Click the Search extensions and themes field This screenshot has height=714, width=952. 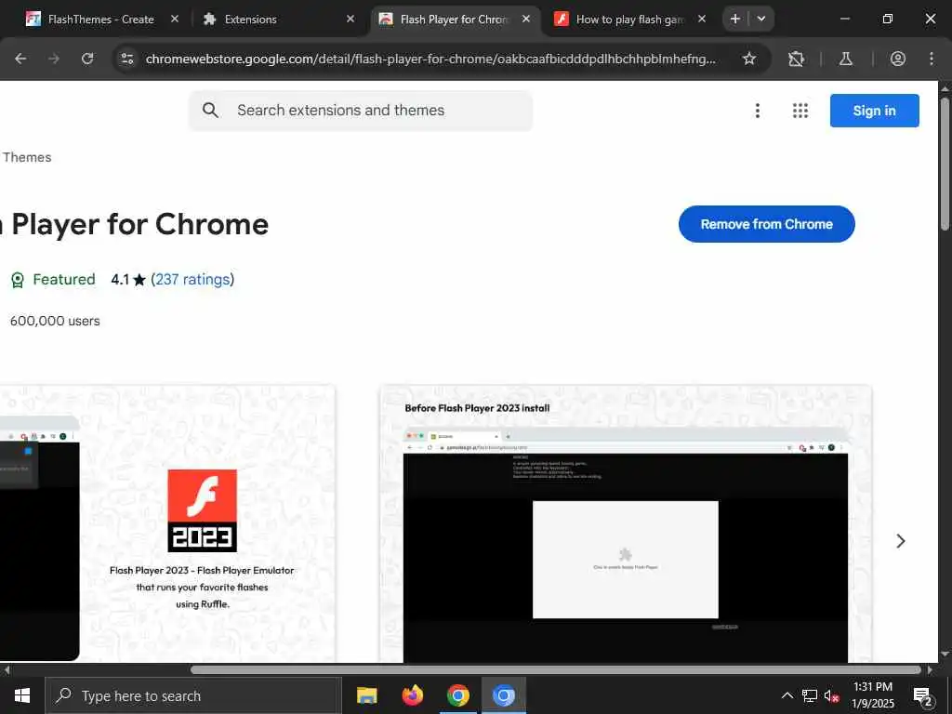(361, 111)
